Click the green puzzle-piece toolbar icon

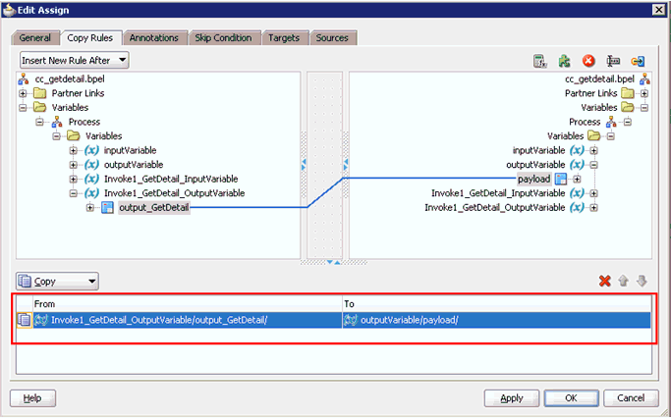pyautogui.click(x=565, y=61)
